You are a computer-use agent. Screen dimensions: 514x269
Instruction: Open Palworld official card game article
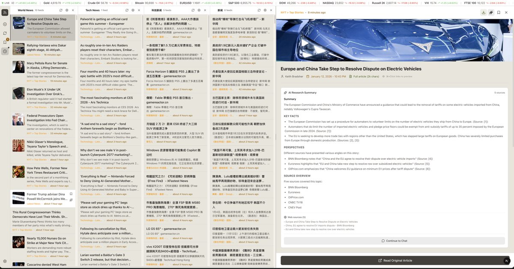tap(110, 28)
